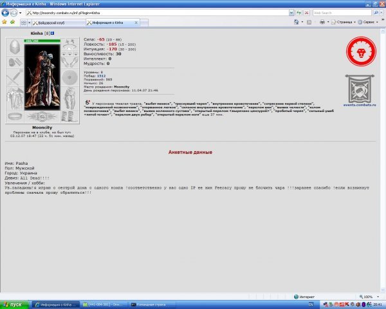Click the red lion clan emblem
Image resolution: width=386 pixels, height=309 pixels.
click(x=361, y=51)
